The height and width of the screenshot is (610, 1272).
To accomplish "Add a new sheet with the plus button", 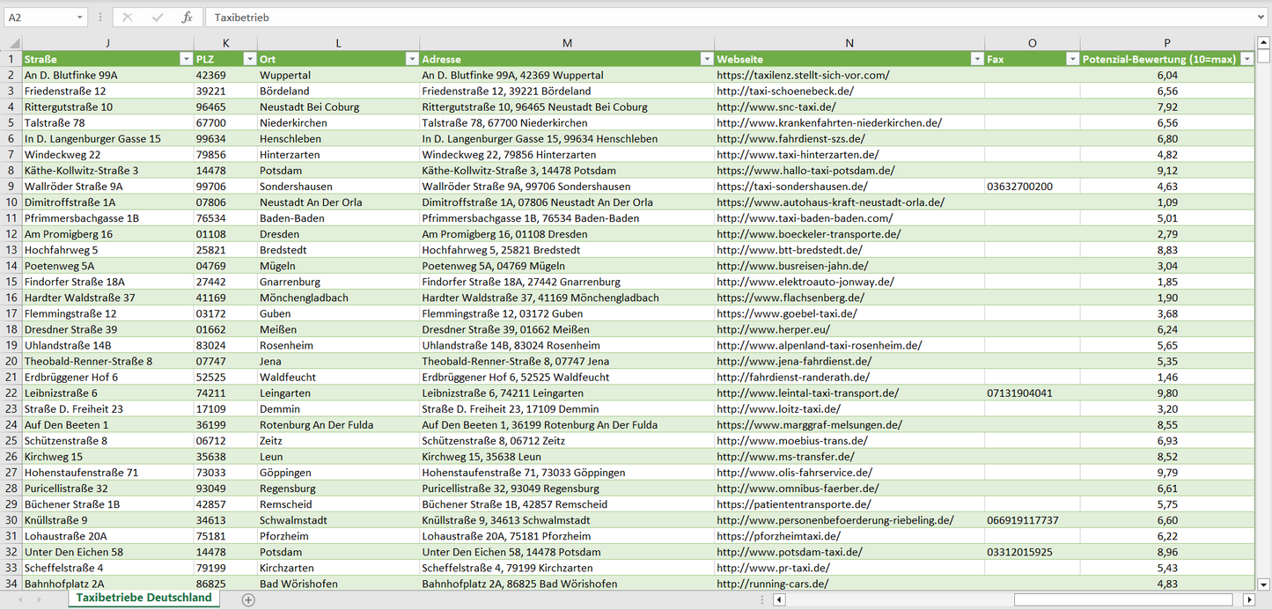I will (248, 599).
